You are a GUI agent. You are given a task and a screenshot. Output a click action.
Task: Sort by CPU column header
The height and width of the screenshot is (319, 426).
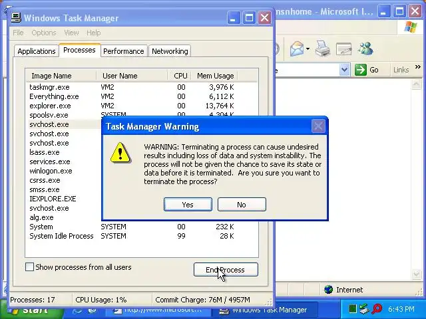[x=179, y=76]
